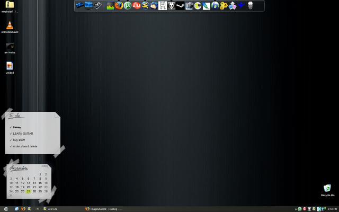The height and width of the screenshot is (212, 339).
Task: Toggle the Essay to-do checkmark
Action: 11,127
